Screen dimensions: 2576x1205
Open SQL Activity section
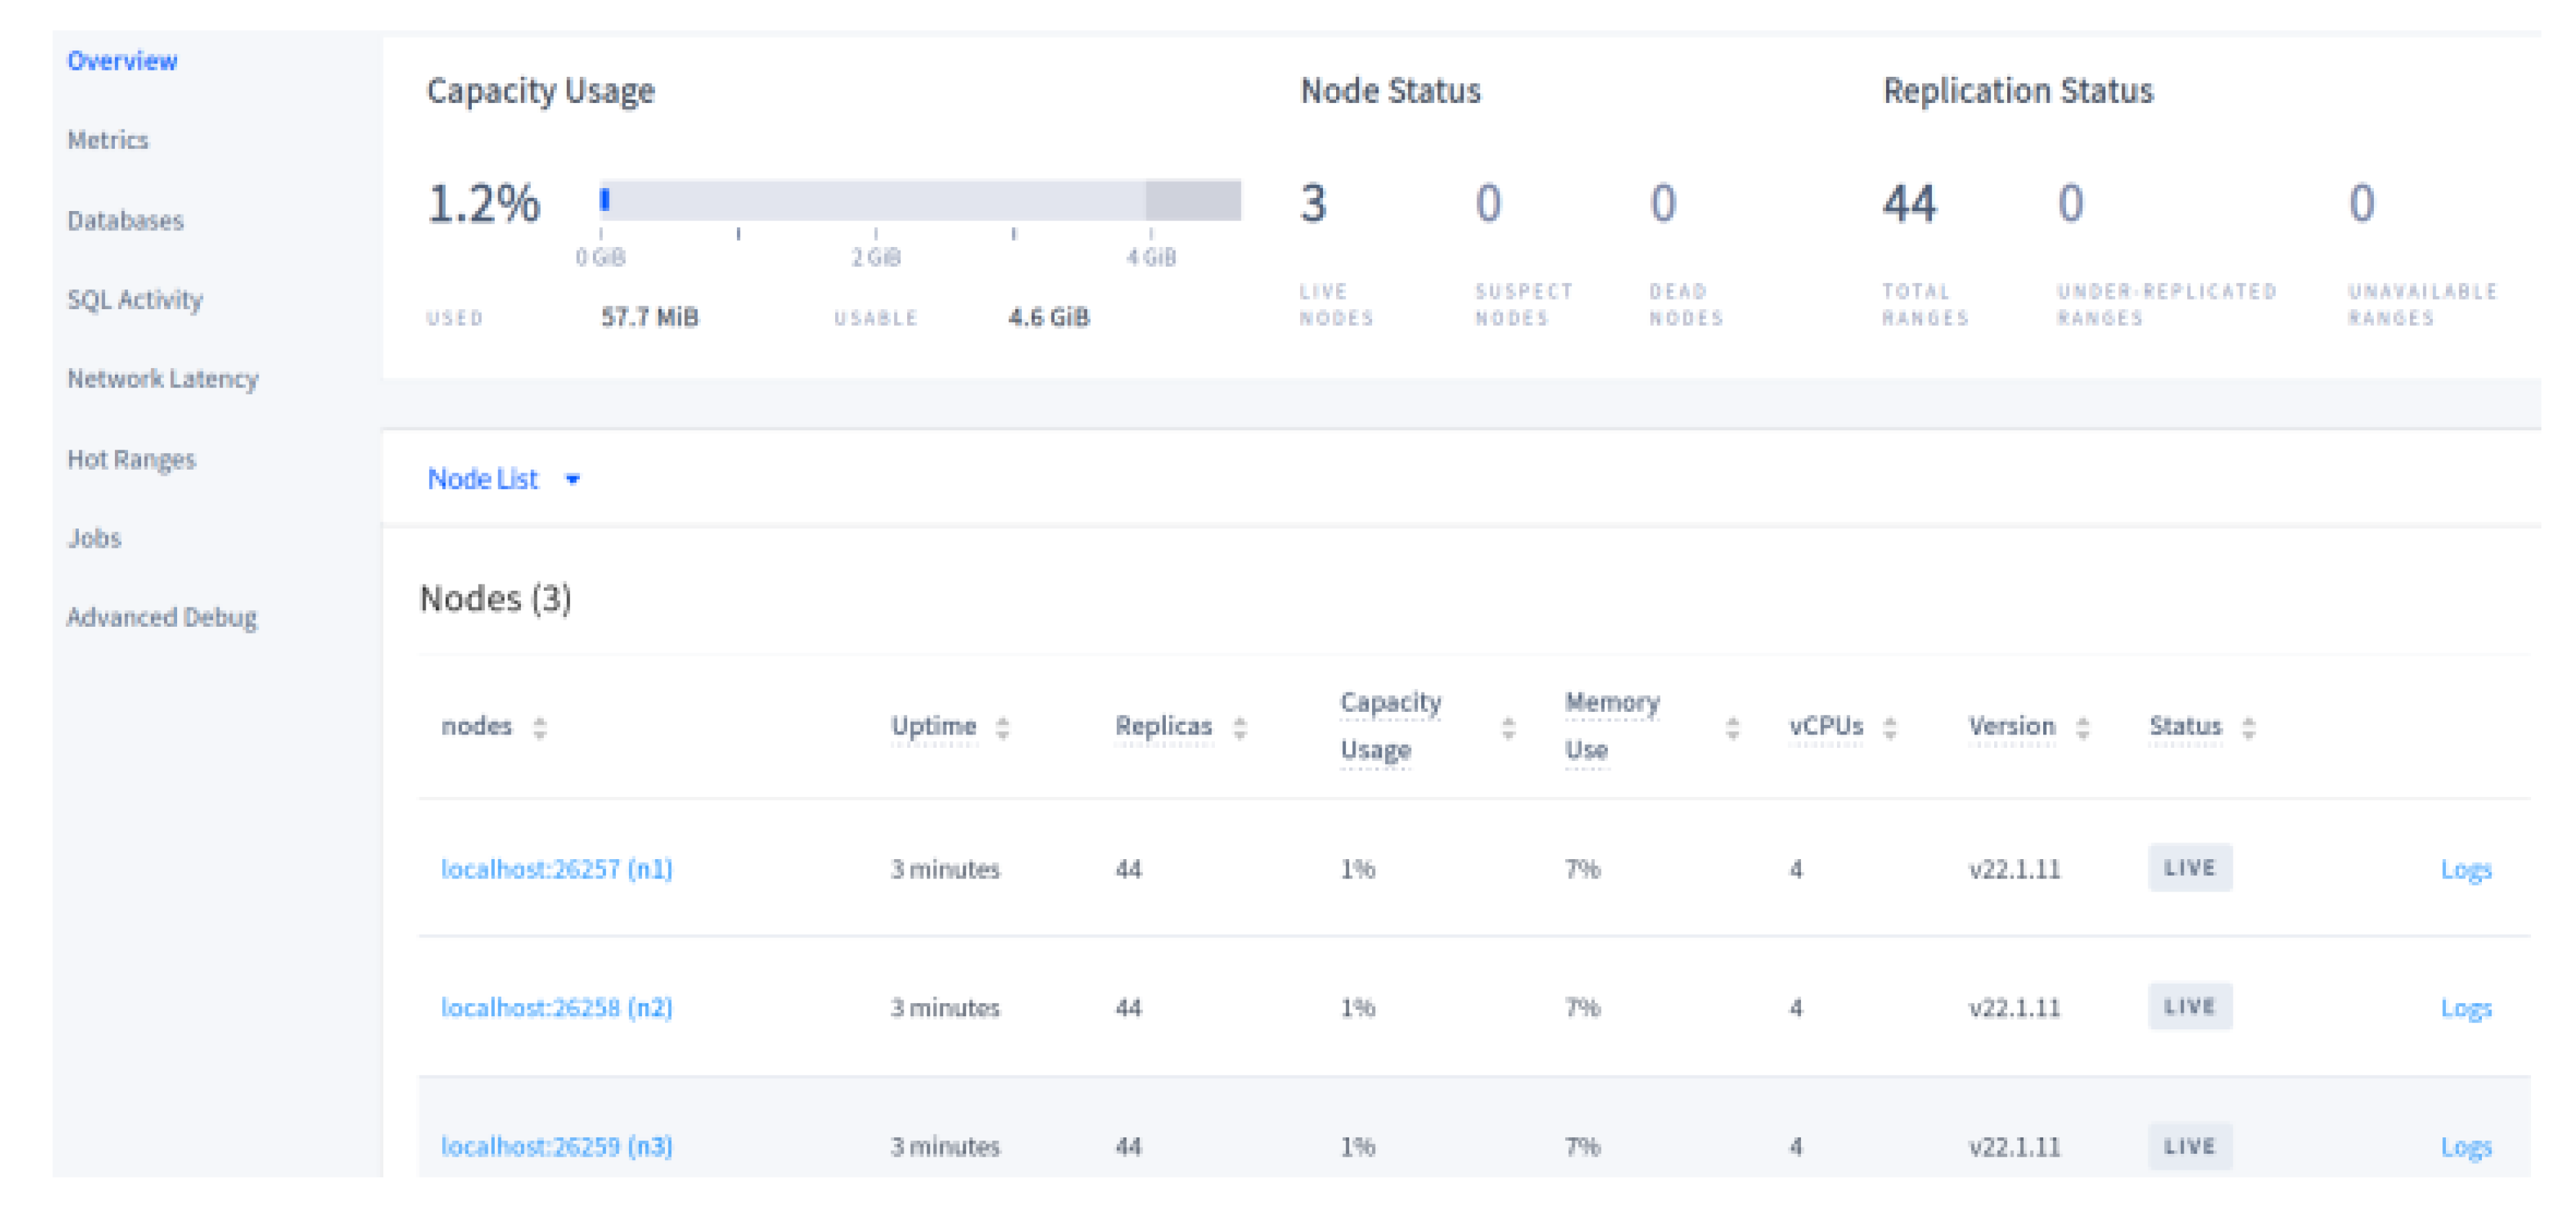point(135,299)
